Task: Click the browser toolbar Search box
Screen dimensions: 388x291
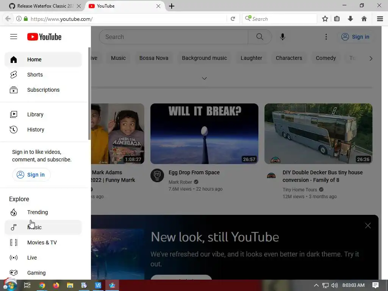Action: click(280, 19)
